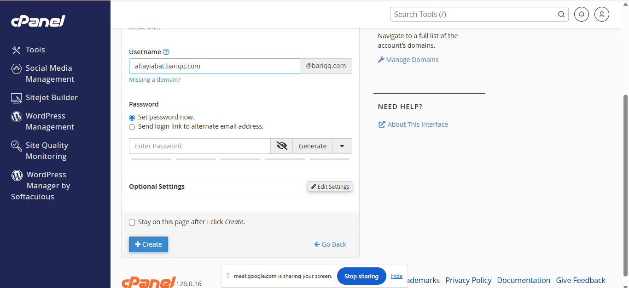Open WordPress Management in the sidebar
The image size is (629, 288).
click(45, 121)
